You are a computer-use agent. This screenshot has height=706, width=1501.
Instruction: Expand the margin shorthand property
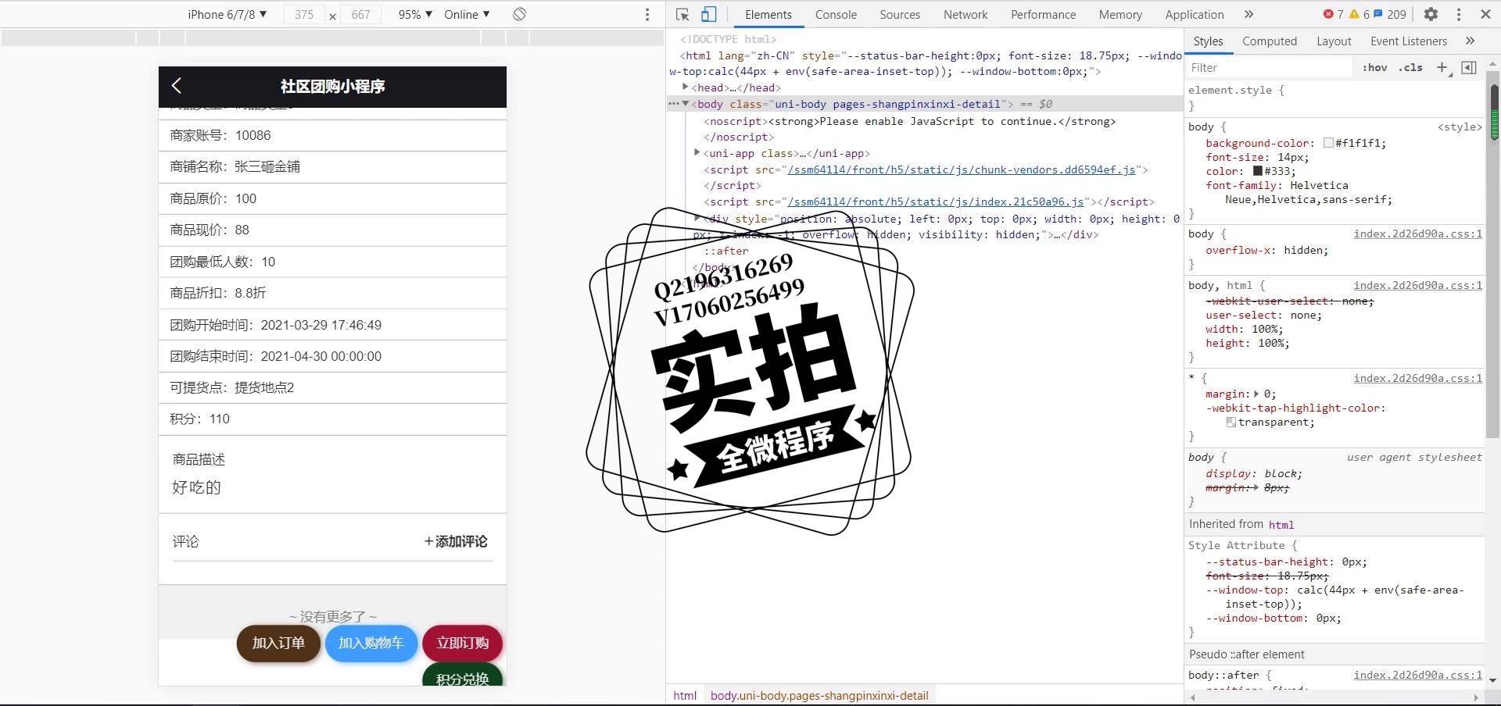[1256, 394]
